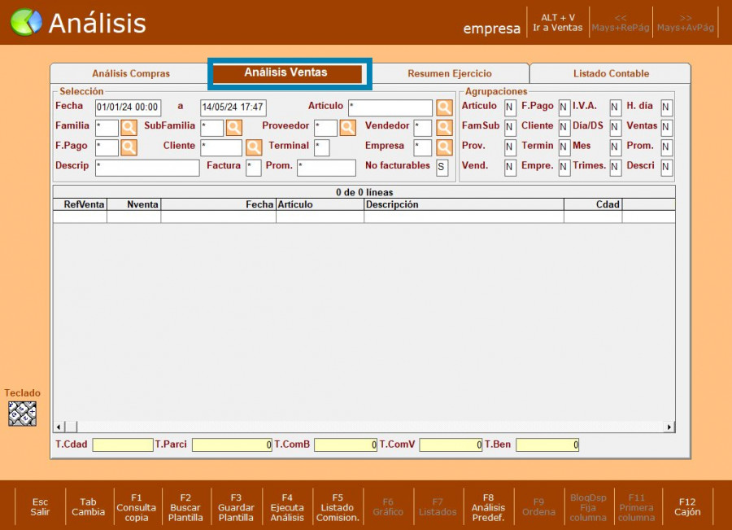Click the Descrip text input field

[x=147, y=168]
